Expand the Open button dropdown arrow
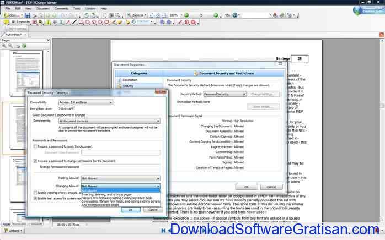 [22, 15]
